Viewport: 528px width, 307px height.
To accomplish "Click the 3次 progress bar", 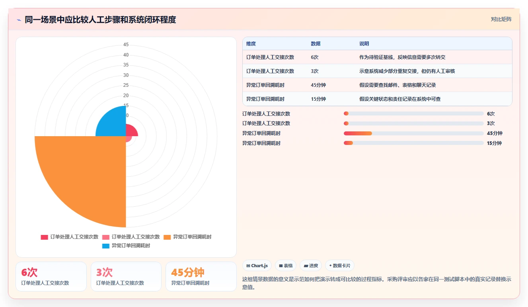I will click(x=414, y=123).
